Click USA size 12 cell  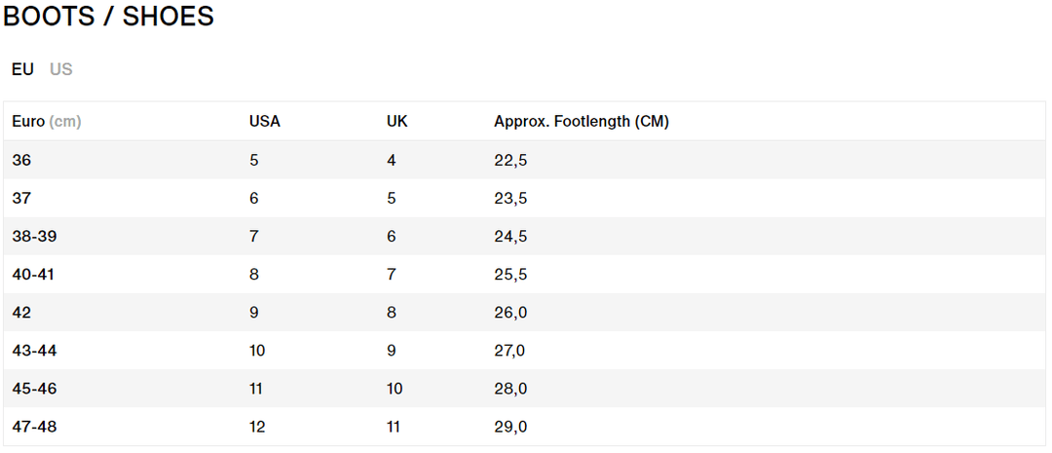coord(257,426)
